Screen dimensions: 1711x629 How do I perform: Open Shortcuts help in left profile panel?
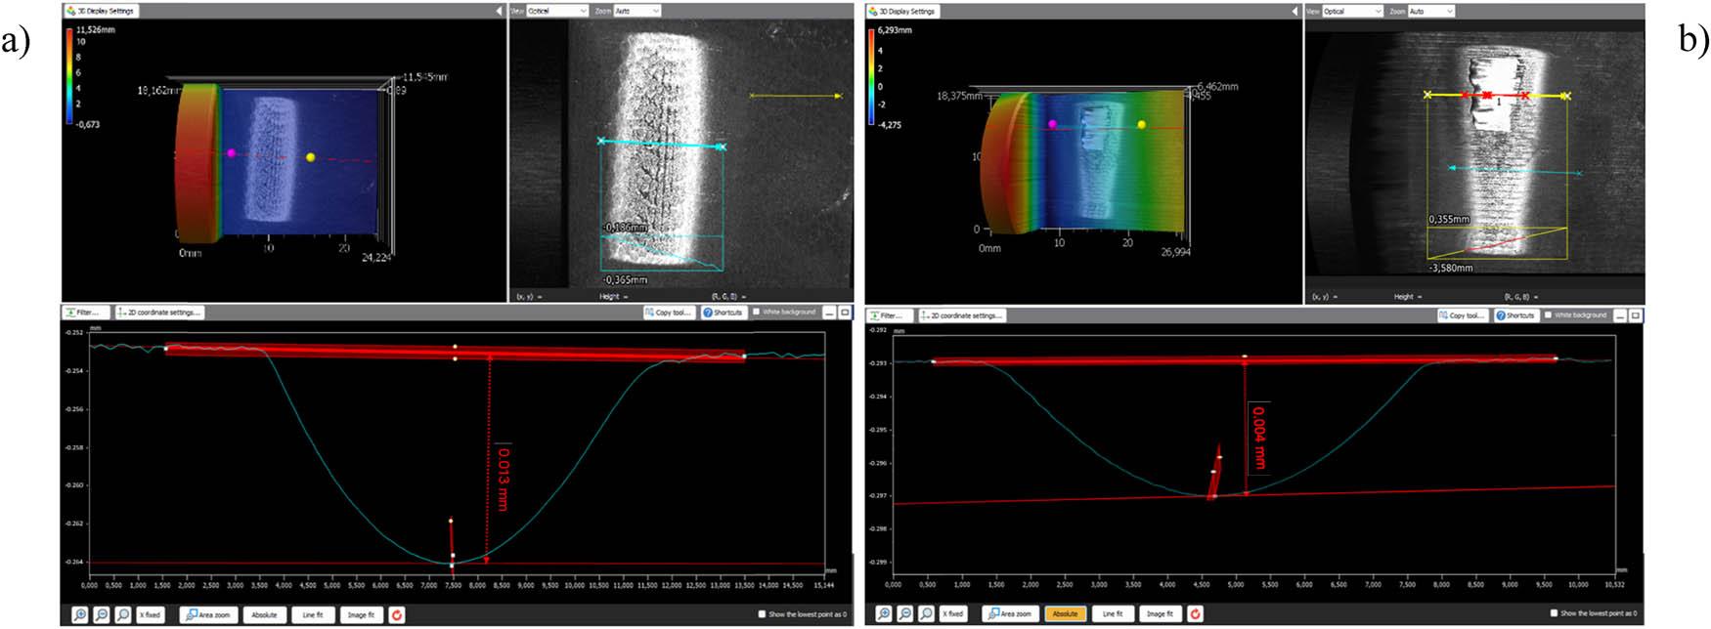click(x=724, y=313)
